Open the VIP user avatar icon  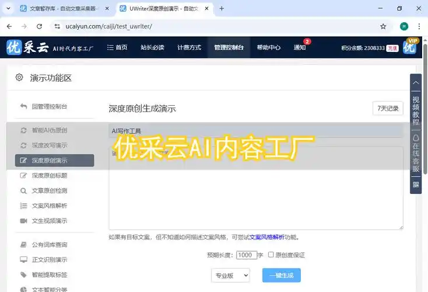click(x=410, y=46)
